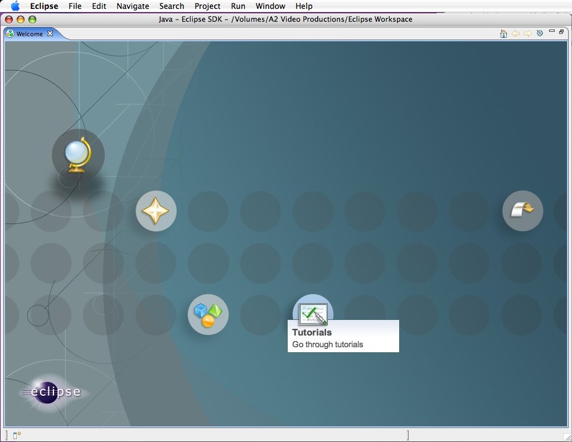572x442 pixels.
Task: Open the Run menu
Action: point(238,6)
